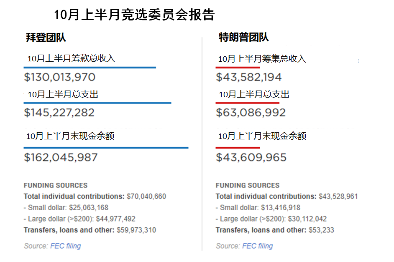Click Trump's Large dollar $30,112,042 line
This screenshot has height=262, width=394.
[x=271, y=219]
